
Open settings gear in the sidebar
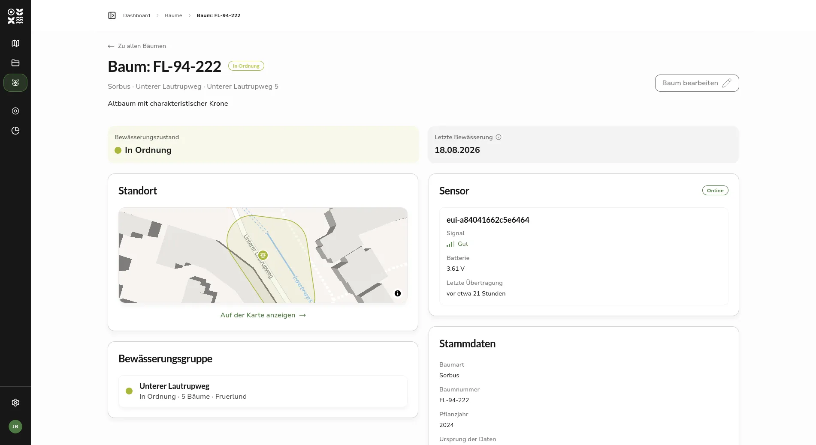coord(15,403)
